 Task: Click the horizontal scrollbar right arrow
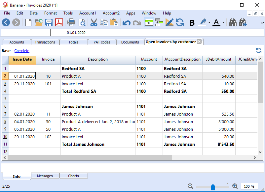[x=255, y=158]
